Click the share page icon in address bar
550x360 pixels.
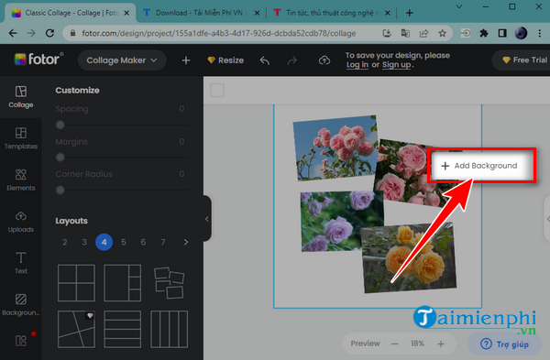click(423, 33)
